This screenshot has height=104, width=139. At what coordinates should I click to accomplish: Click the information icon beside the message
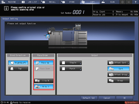click(6, 8)
